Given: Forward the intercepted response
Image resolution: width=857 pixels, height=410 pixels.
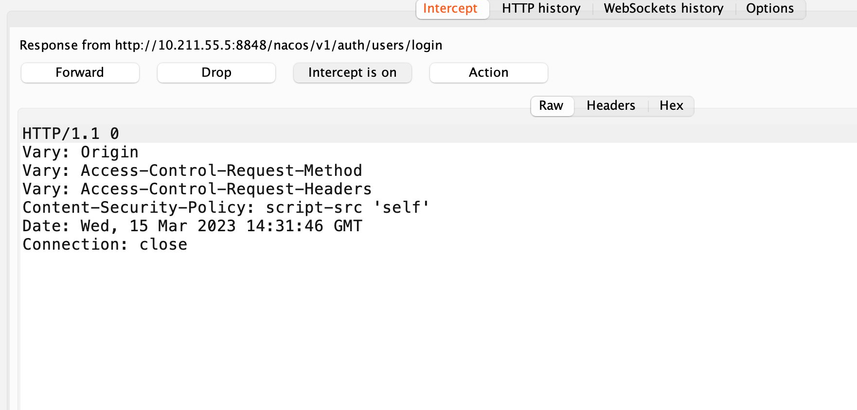Looking at the screenshot, I should click(80, 73).
